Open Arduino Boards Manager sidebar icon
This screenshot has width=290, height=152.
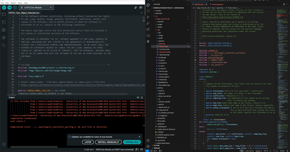(4, 22)
